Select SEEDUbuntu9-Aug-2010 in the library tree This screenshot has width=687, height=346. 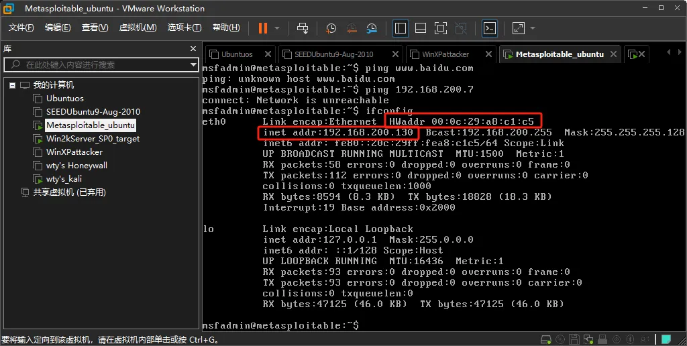(93, 112)
